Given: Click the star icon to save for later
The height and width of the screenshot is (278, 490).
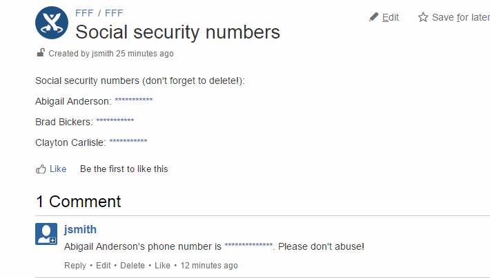Looking at the screenshot, I should [x=423, y=17].
